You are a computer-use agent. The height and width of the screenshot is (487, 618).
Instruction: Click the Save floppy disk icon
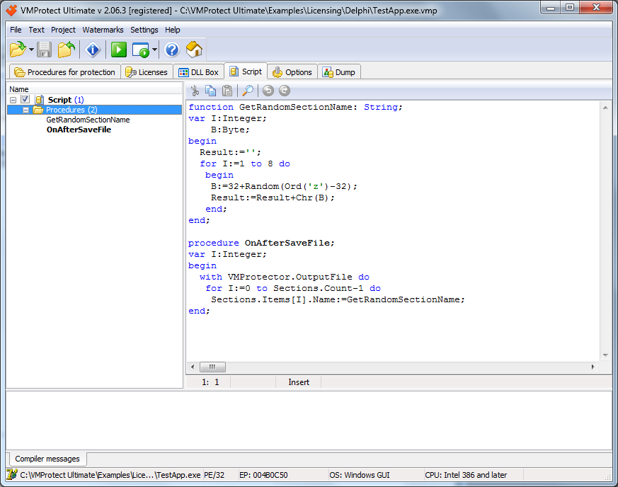coord(44,50)
